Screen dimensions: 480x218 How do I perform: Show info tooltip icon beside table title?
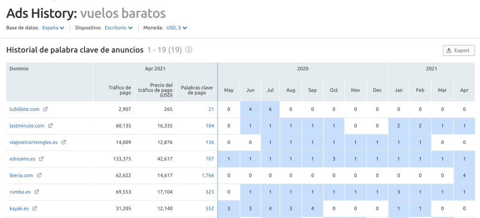pyautogui.click(x=189, y=50)
